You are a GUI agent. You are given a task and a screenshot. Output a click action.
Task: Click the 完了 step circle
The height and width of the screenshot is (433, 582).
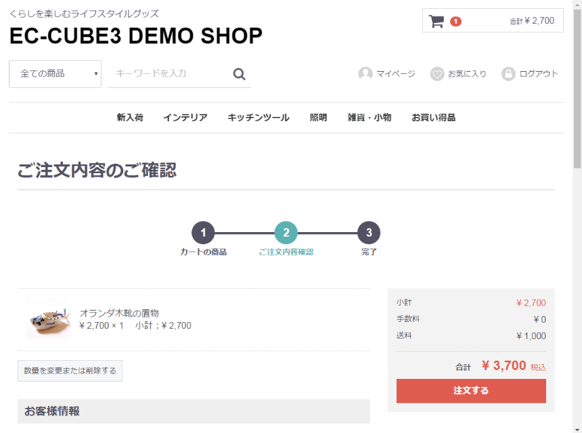tap(368, 233)
